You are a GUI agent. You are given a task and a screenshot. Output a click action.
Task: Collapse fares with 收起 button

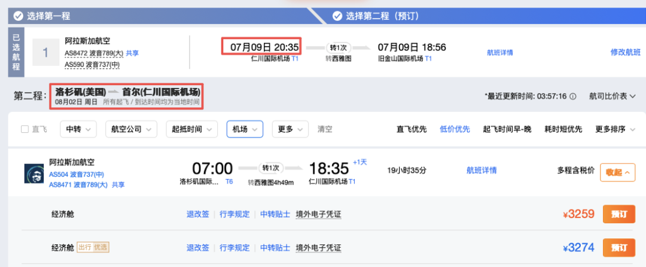pos(617,172)
